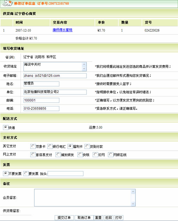The width and height of the screenshot is (178, 221).
Task: Click the 邮编 postal code field
Action: [x=41, y=100]
